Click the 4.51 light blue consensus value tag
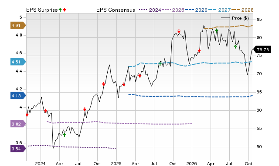This screenshot has width=279, height=166. coord(18,62)
